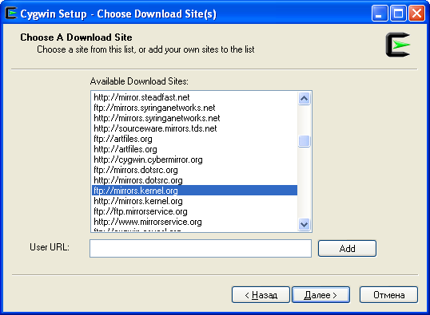This screenshot has height=315, width=430.
Task: Continue with the Далее button
Action: pos(321,295)
